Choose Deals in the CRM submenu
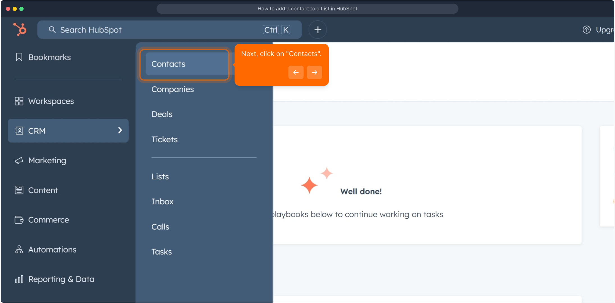This screenshot has height=303, width=615. click(162, 114)
